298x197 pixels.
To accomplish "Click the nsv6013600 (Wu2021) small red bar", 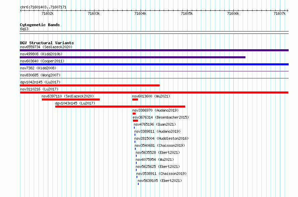I will [x=135, y=100].
